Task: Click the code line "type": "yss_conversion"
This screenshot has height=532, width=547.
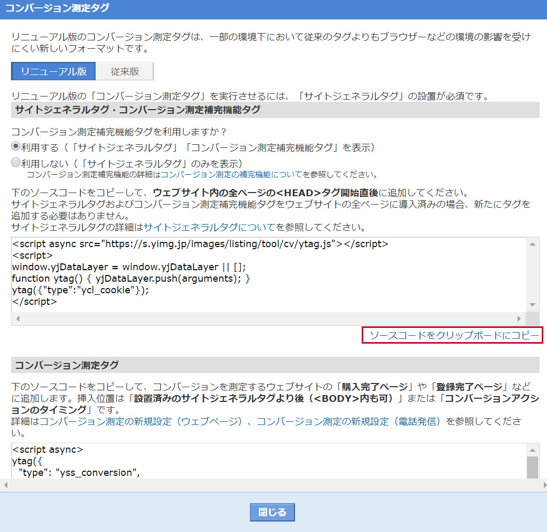Action: [79, 473]
